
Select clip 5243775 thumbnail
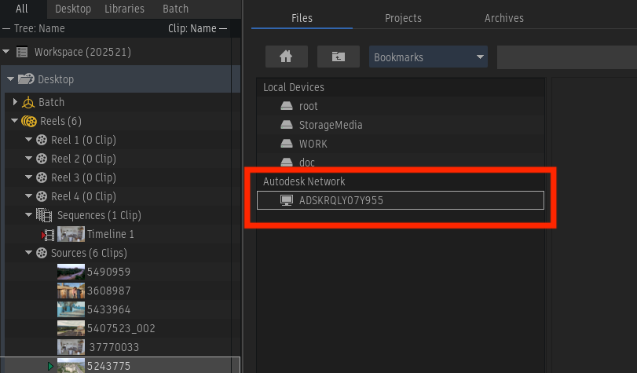(71, 365)
